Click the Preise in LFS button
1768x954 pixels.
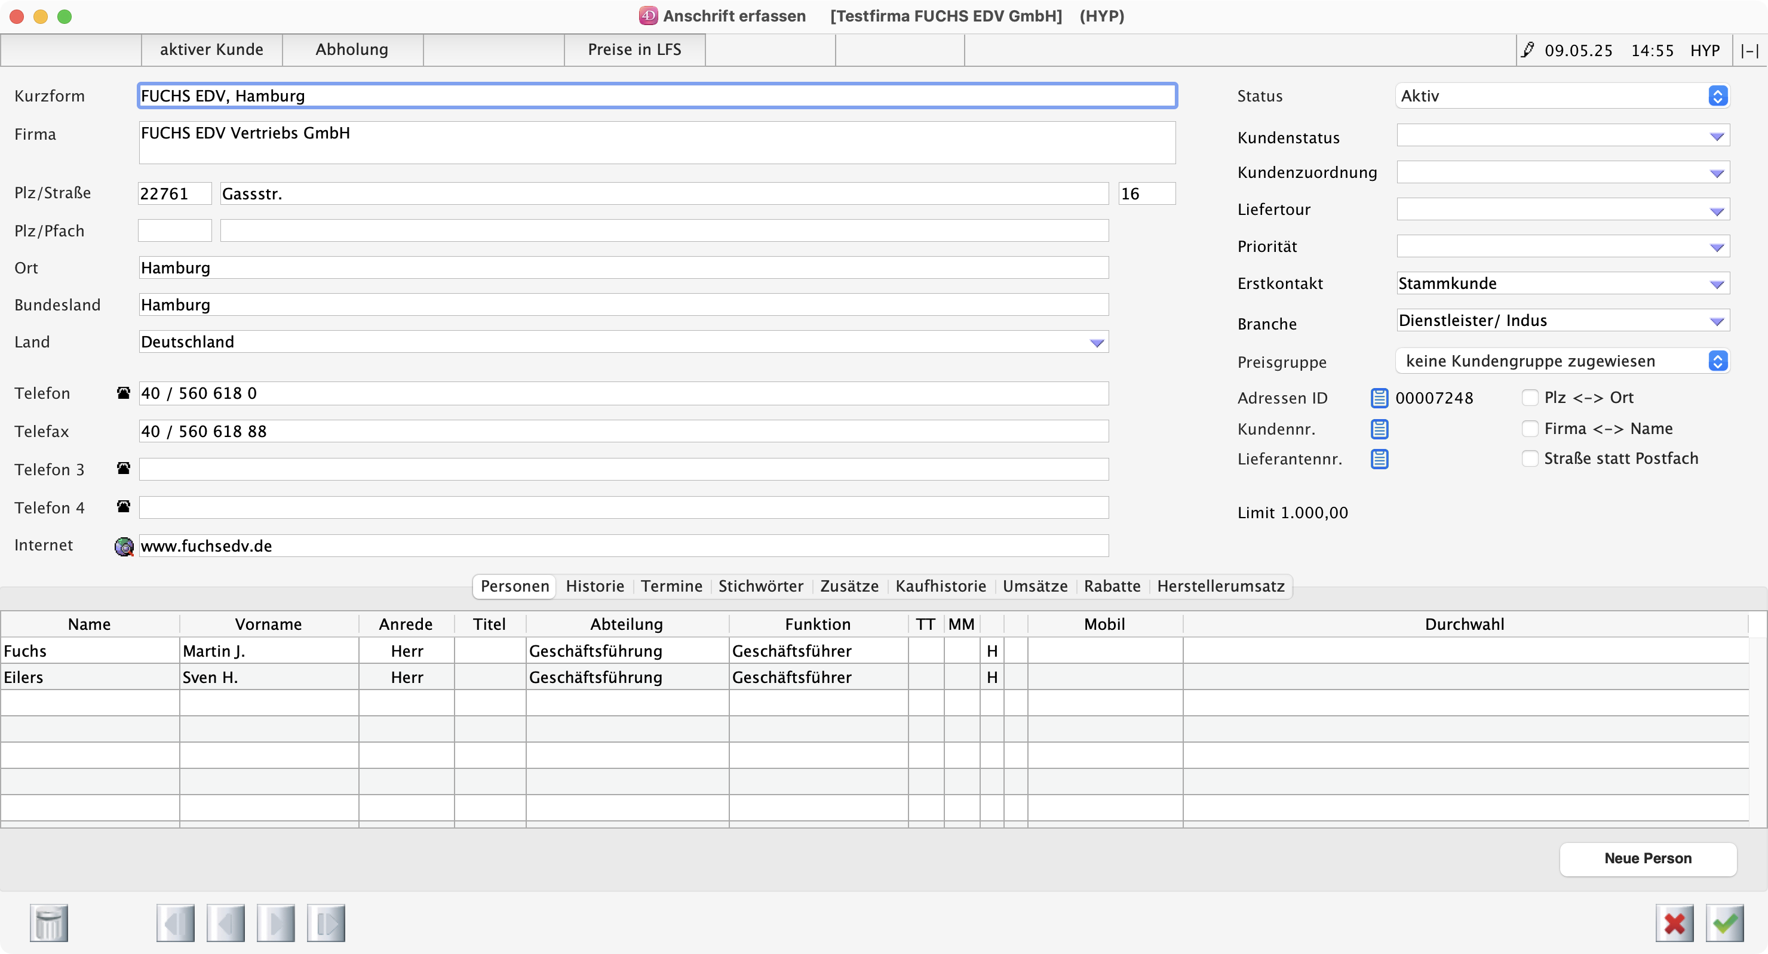pos(634,50)
